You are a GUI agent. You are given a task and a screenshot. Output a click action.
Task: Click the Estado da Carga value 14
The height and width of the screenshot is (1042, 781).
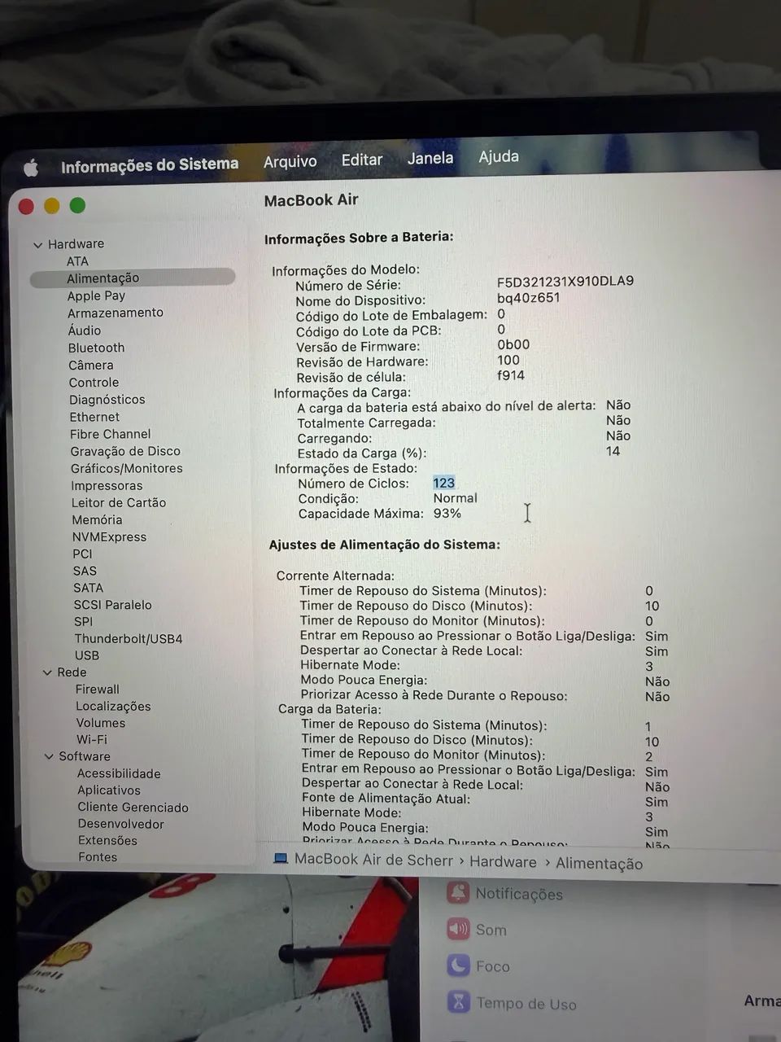pos(613,451)
